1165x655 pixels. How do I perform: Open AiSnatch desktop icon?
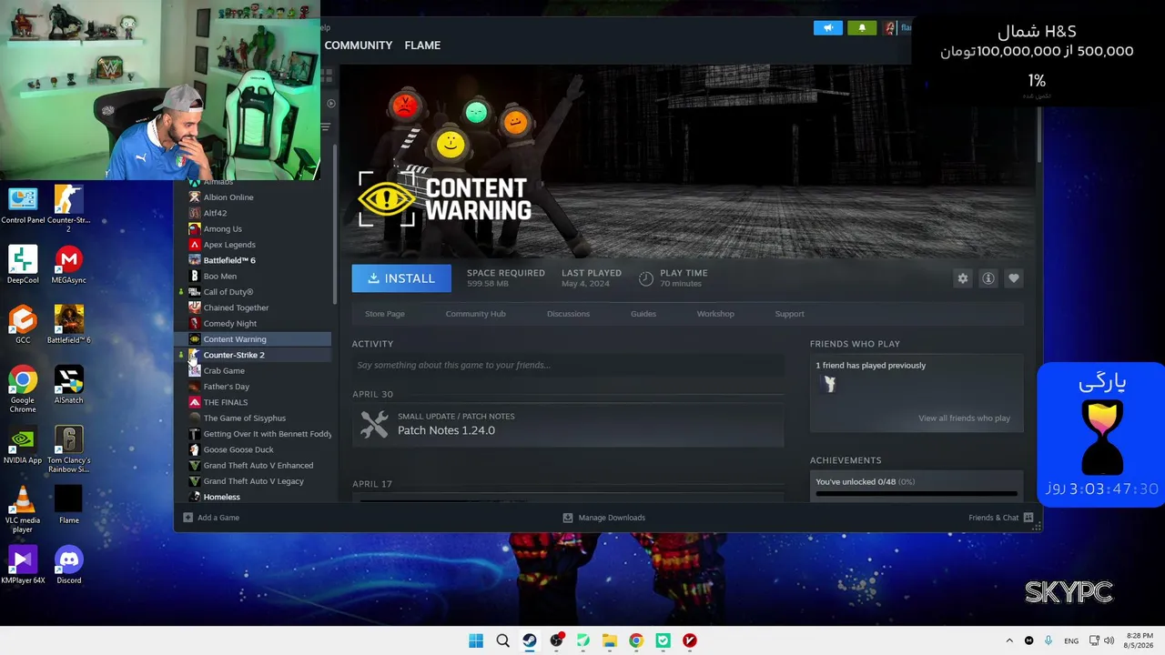coord(68,385)
